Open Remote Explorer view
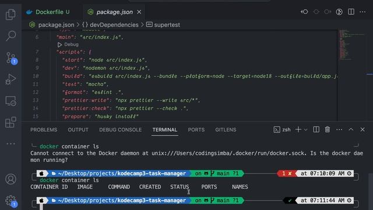This screenshot has height=210, width=373. coord(10,101)
